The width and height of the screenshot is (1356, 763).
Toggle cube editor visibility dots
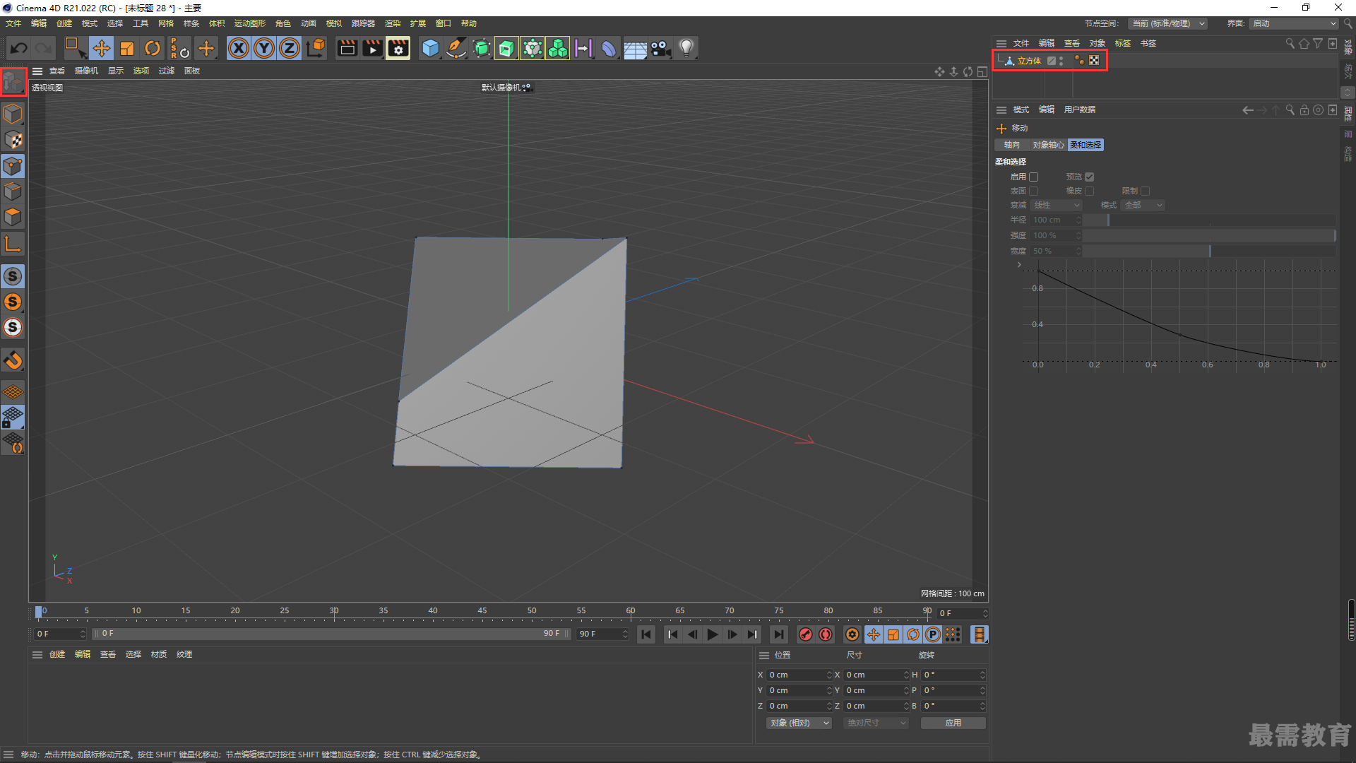(x=1061, y=61)
